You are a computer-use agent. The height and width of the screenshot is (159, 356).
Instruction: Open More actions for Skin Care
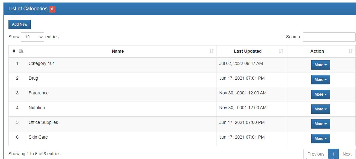(x=320, y=139)
